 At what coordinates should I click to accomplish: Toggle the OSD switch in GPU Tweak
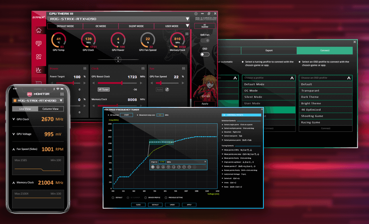coord(205,54)
